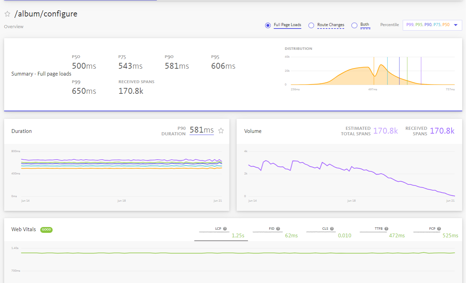
Task: Click the /album/configure page title
Action: click(46, 14)
